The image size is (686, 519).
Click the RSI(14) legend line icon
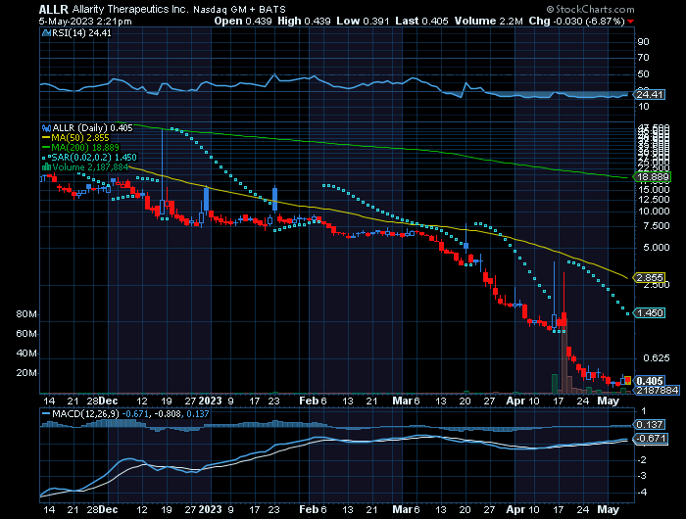coord(46,33)
